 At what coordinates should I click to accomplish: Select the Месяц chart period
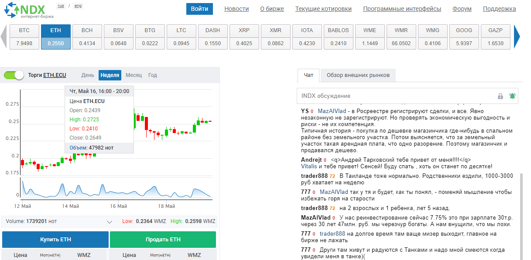134,75
